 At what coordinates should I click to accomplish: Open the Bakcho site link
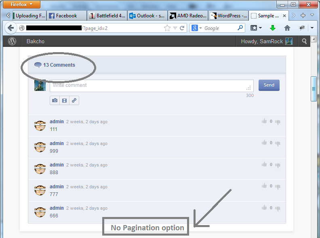(x=36, y=41)
